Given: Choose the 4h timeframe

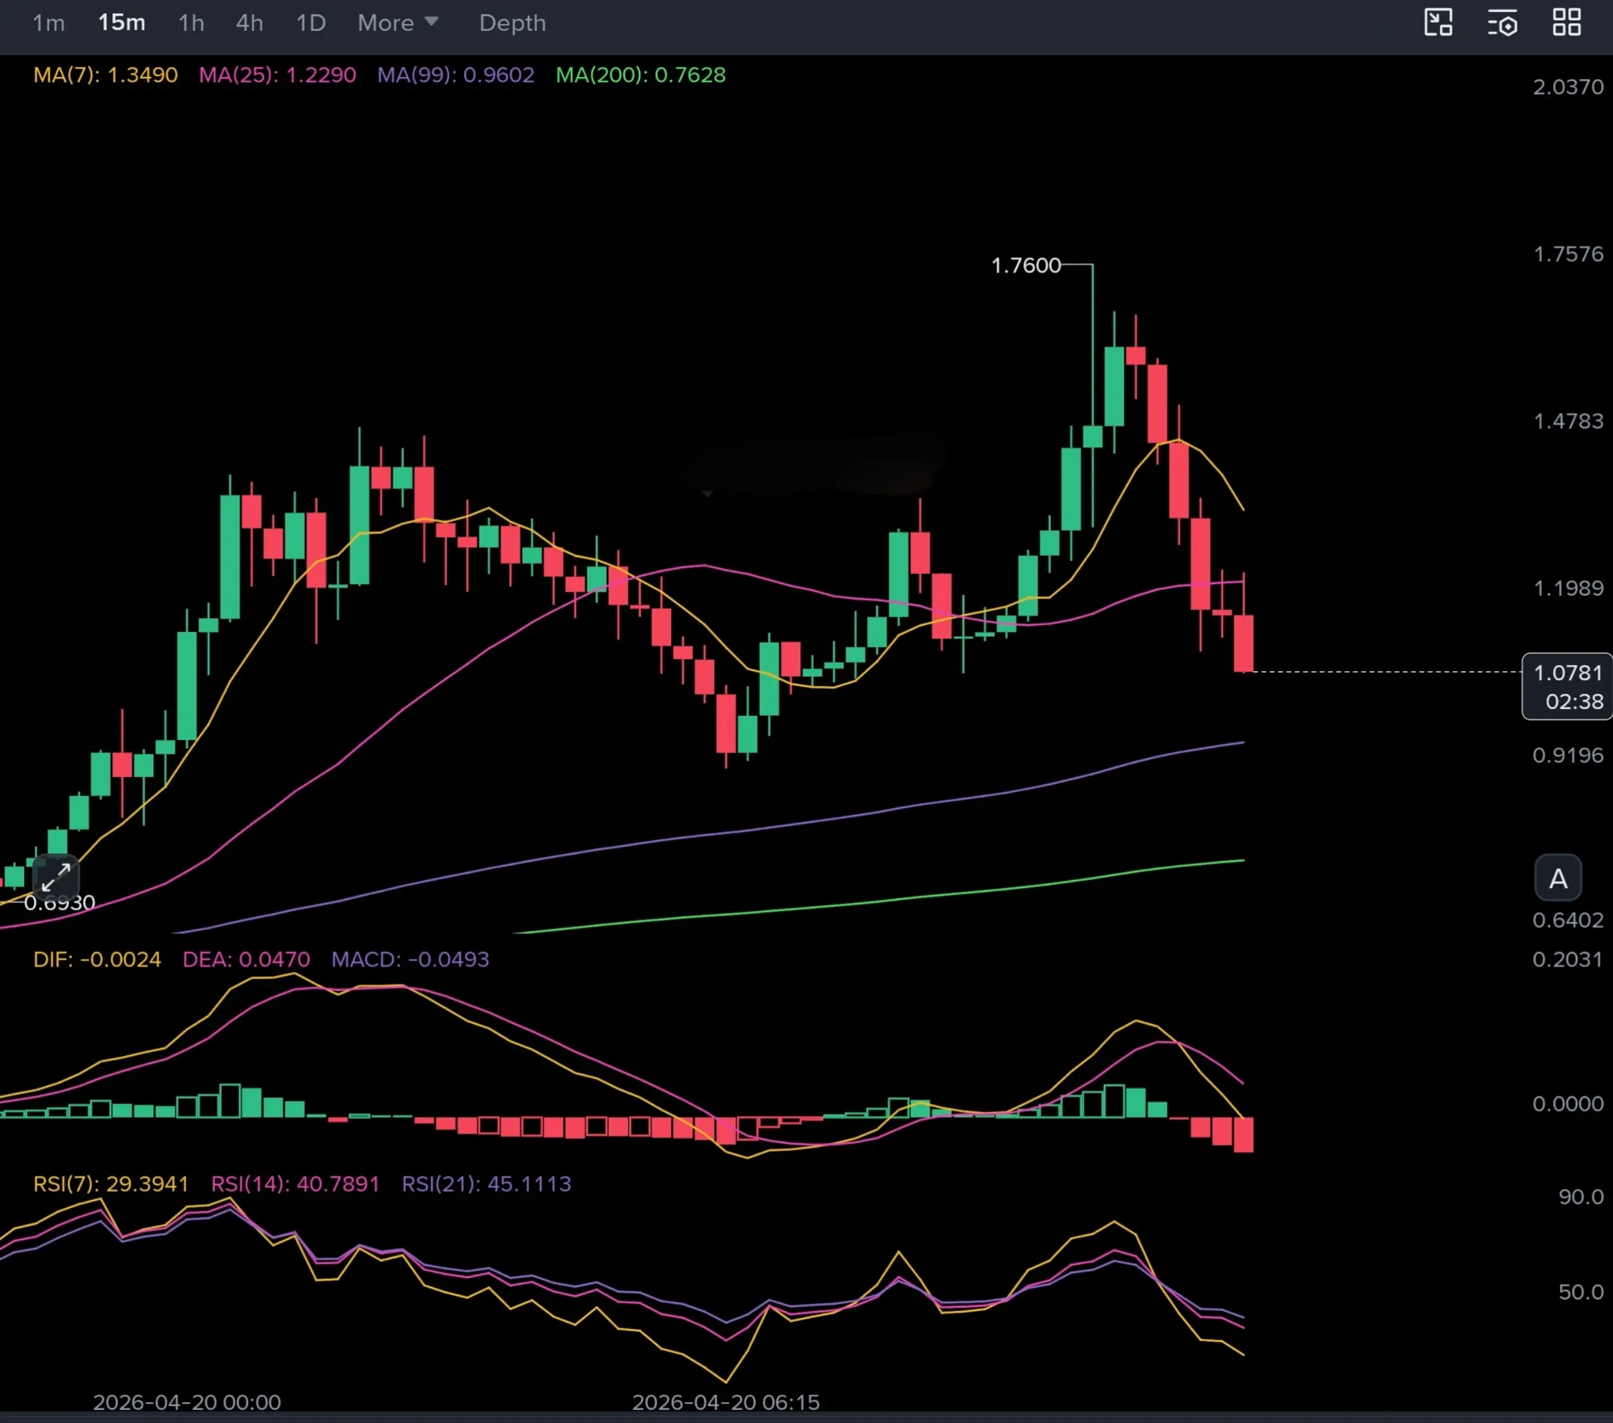Looking at the screenshot, I should click(250, 23).
